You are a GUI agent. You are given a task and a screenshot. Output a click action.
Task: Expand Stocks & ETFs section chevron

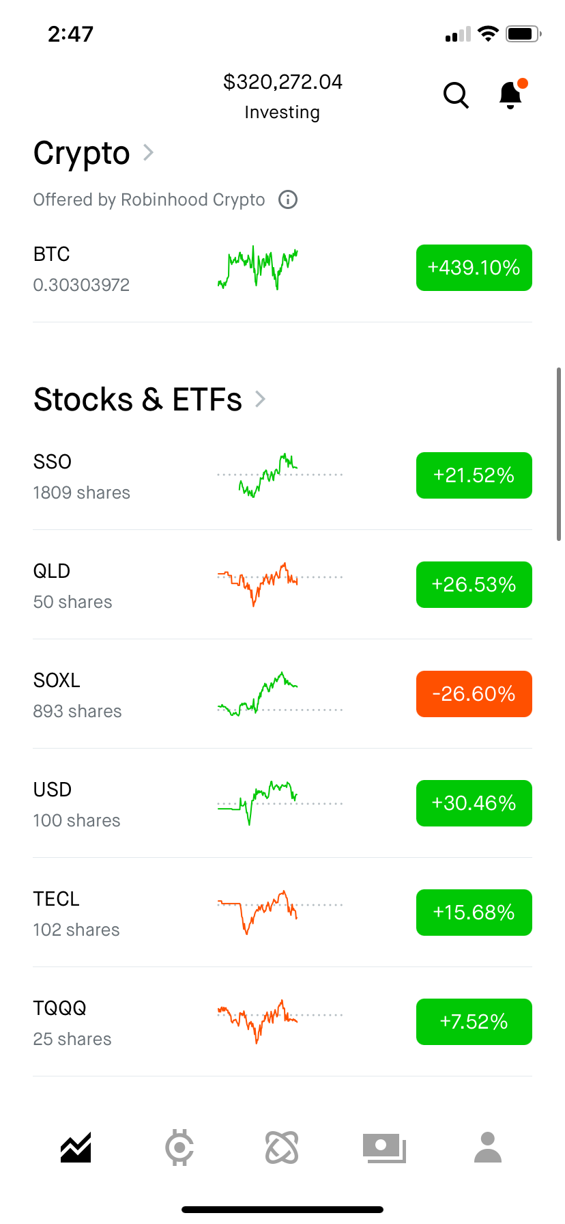click(260, 399)
